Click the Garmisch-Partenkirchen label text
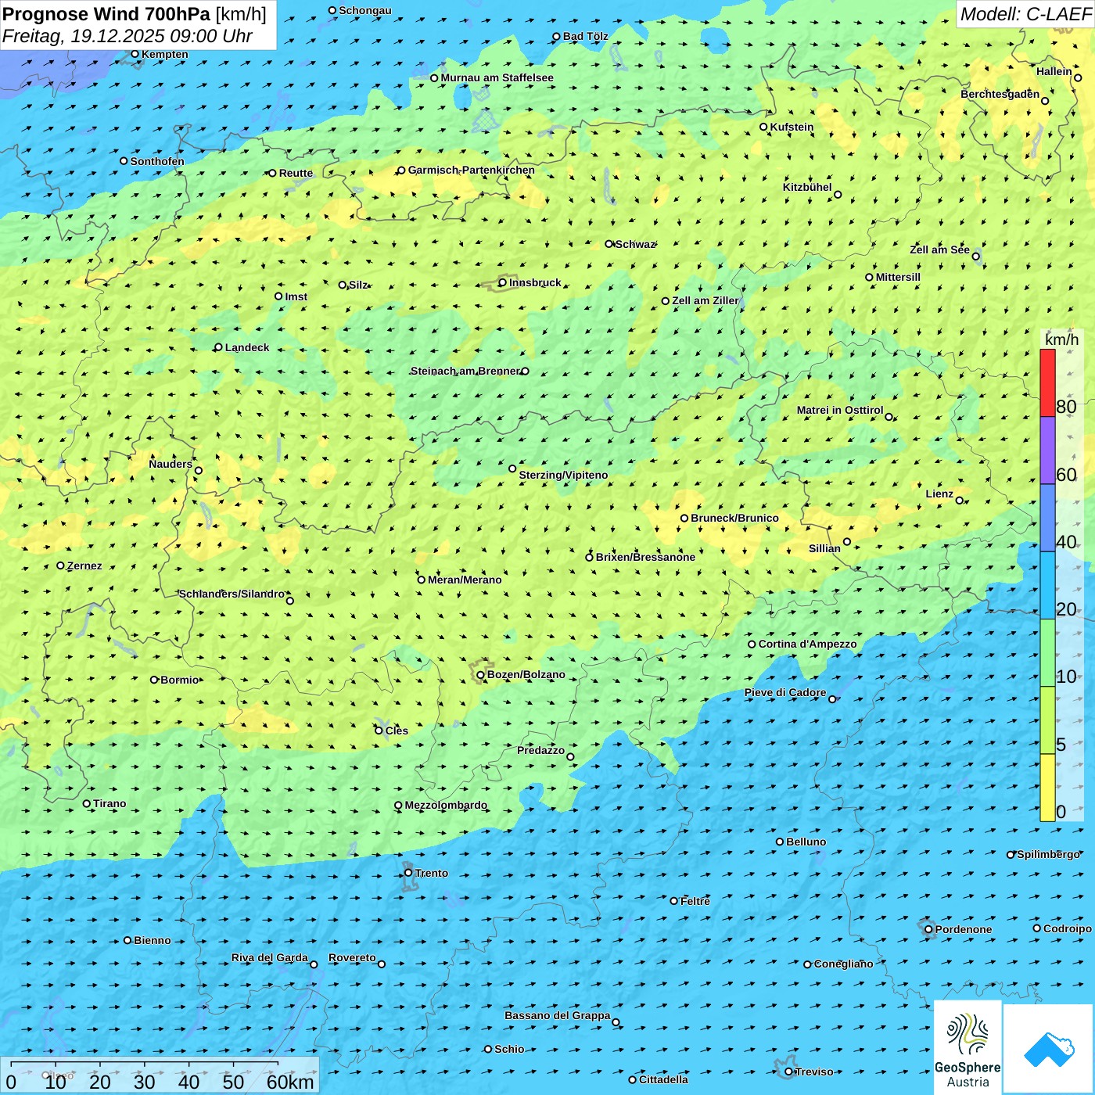The height and width of the screenshot is (1095, 1095). tap(471, 170)
